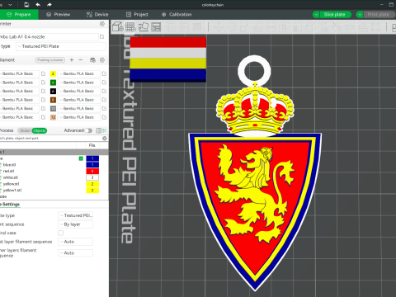Image resolution: width=396 pixels, height=297 pixels.
Task: Edit preset beside filament 2 dropdown
Action: point(104,73)
